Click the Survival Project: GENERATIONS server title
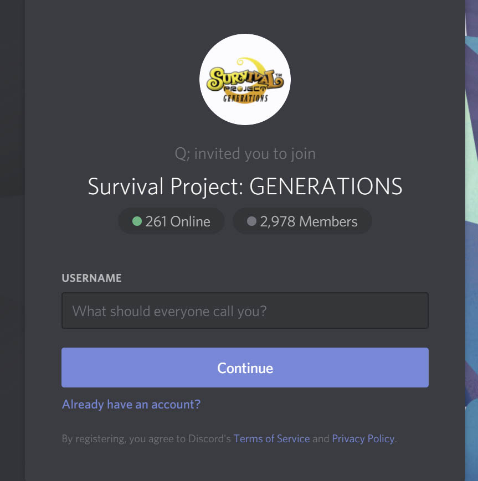Viewport: 478px width, 481px height. pyautogui.click(x=245, y=187)
